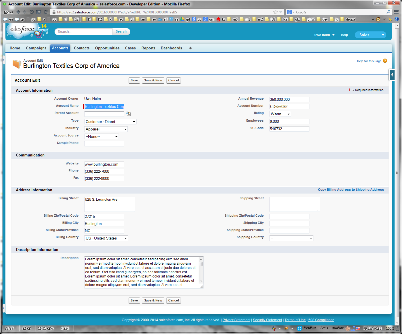Viewport: 402px width, 334px height.
Task: Click the browser history clock icon
Action: point(32,12)
